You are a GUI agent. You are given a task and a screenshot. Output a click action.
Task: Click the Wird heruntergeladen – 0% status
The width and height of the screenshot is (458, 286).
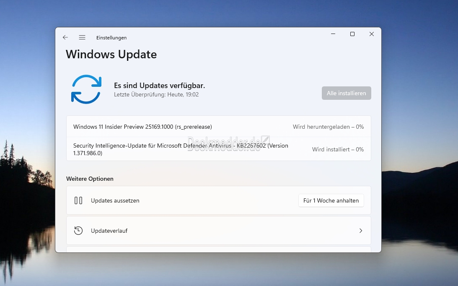pyautogui.click(x=329, y=127)
